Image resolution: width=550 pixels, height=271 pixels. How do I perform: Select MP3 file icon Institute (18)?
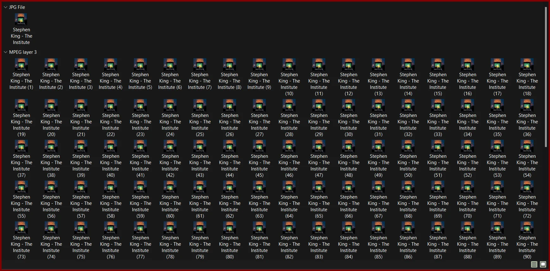click(x=527, y=64)
